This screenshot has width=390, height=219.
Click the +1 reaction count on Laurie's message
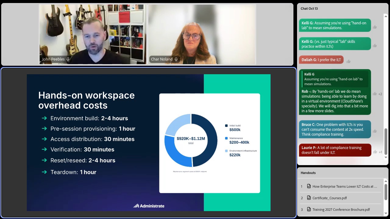tap(381, 152)
